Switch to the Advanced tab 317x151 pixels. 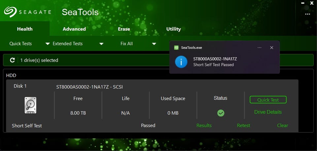74,29
